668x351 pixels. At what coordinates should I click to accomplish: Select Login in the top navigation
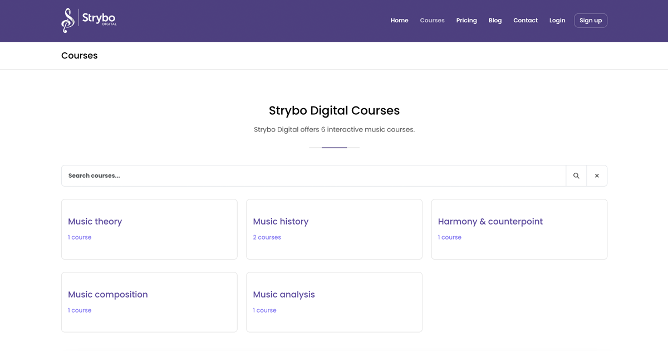click(557, 21)
